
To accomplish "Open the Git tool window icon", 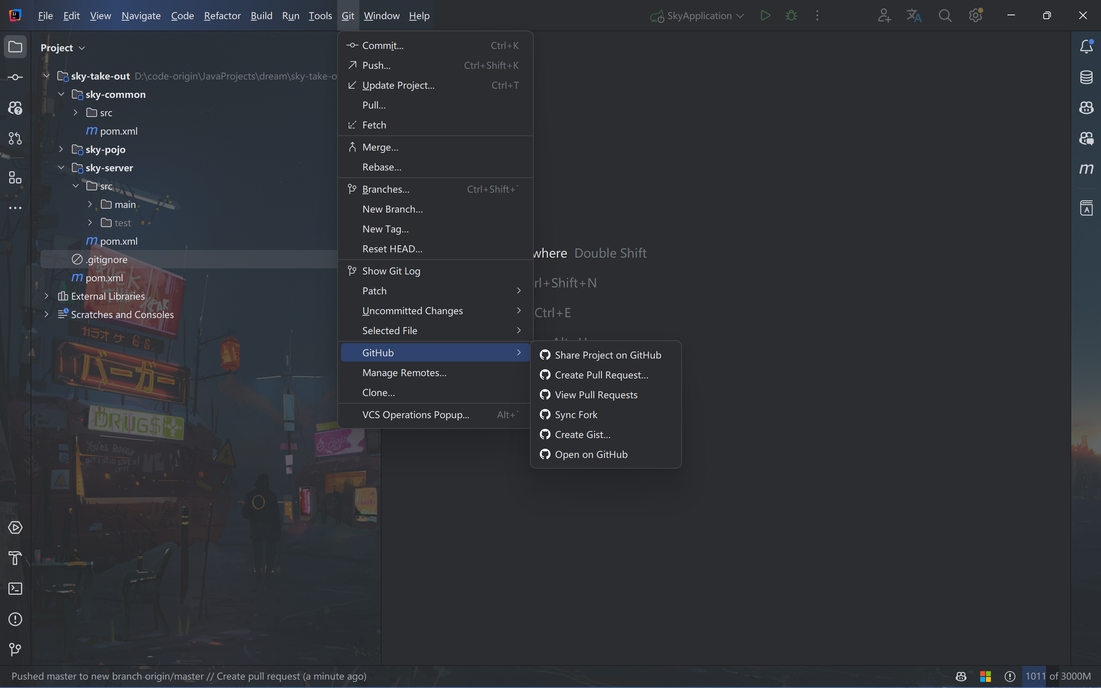I will (x=15, y=649).
